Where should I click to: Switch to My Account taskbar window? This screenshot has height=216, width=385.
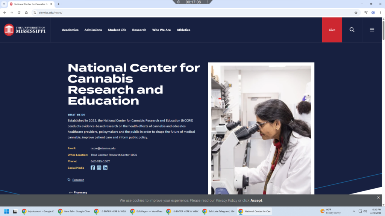click(x=38, y=211)
